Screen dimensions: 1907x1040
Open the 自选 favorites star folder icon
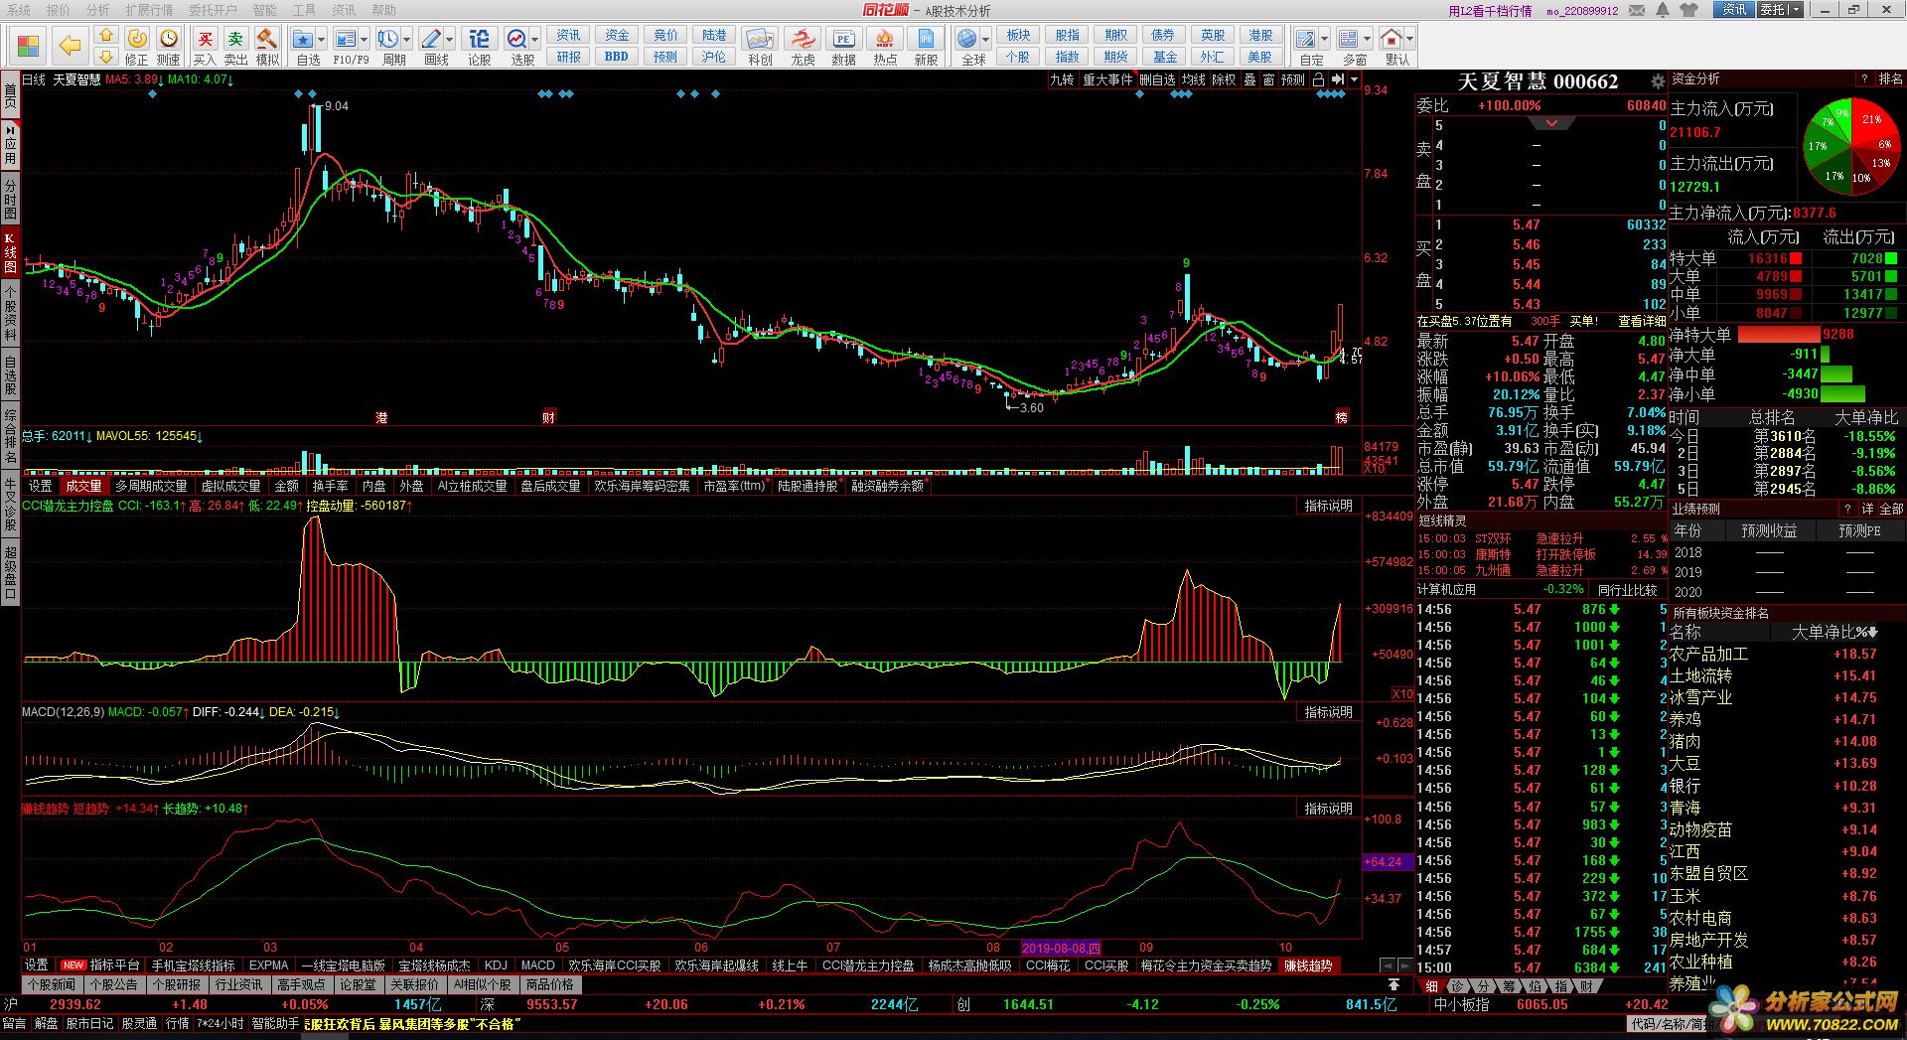(304, 40)
